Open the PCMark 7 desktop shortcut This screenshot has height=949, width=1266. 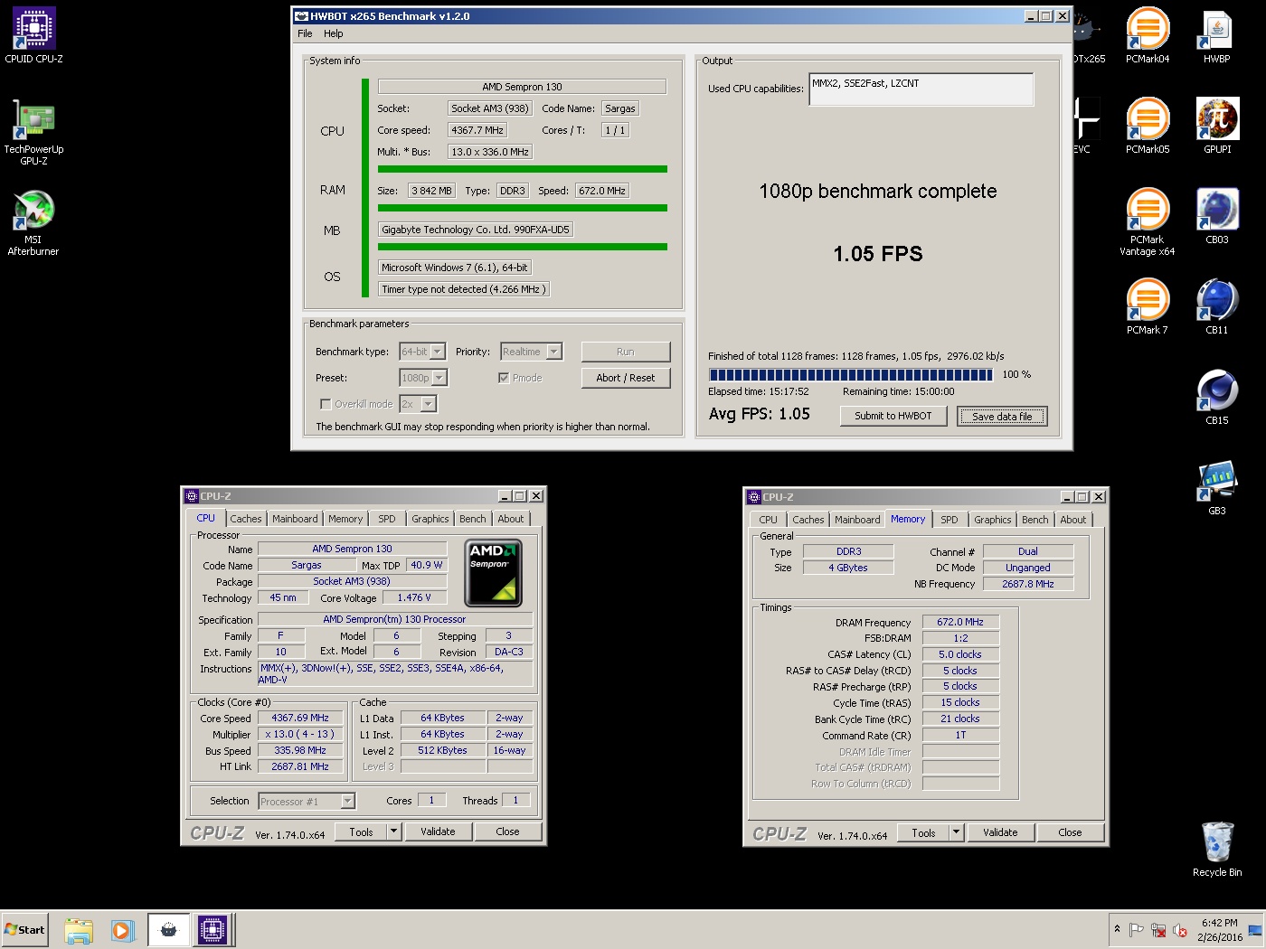(x=1148, y=307)
